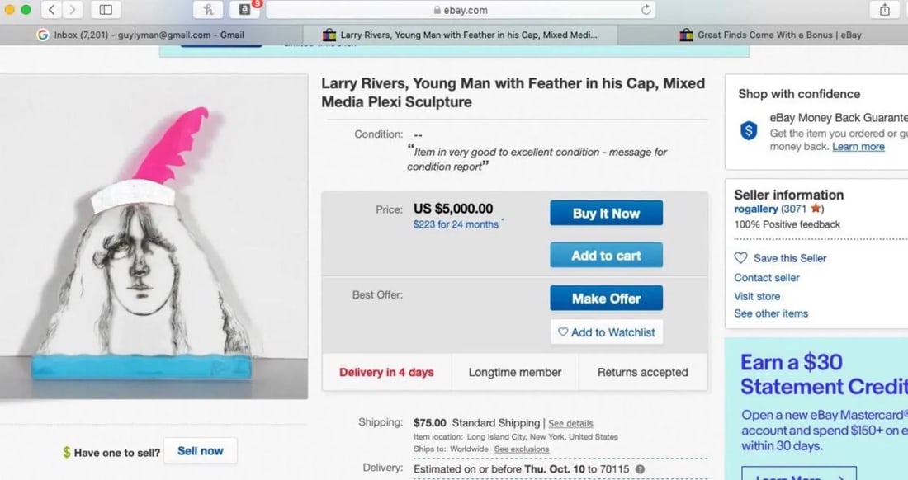The height and width of the screenshot is (480, 908).
Task: Open the rogallery seller profile
Action: click(757, 209)
